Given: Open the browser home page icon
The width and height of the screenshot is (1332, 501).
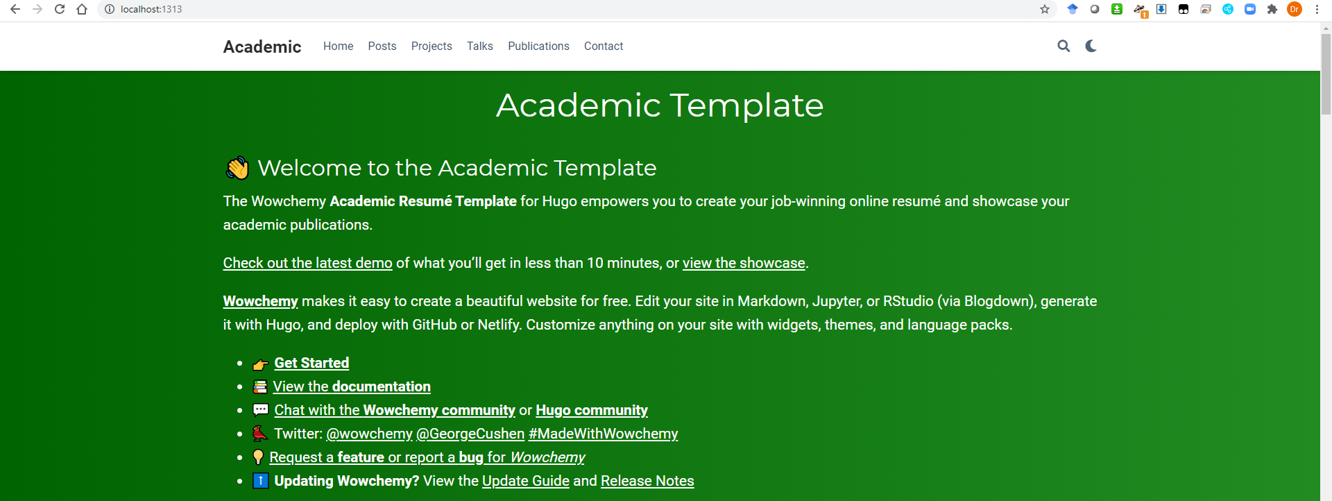Looking at the screenshot, I should coord(82,9).
